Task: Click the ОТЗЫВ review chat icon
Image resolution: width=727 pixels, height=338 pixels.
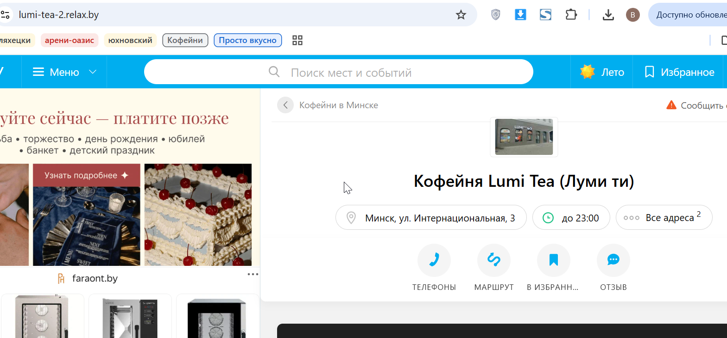Action: pos(613,260)
